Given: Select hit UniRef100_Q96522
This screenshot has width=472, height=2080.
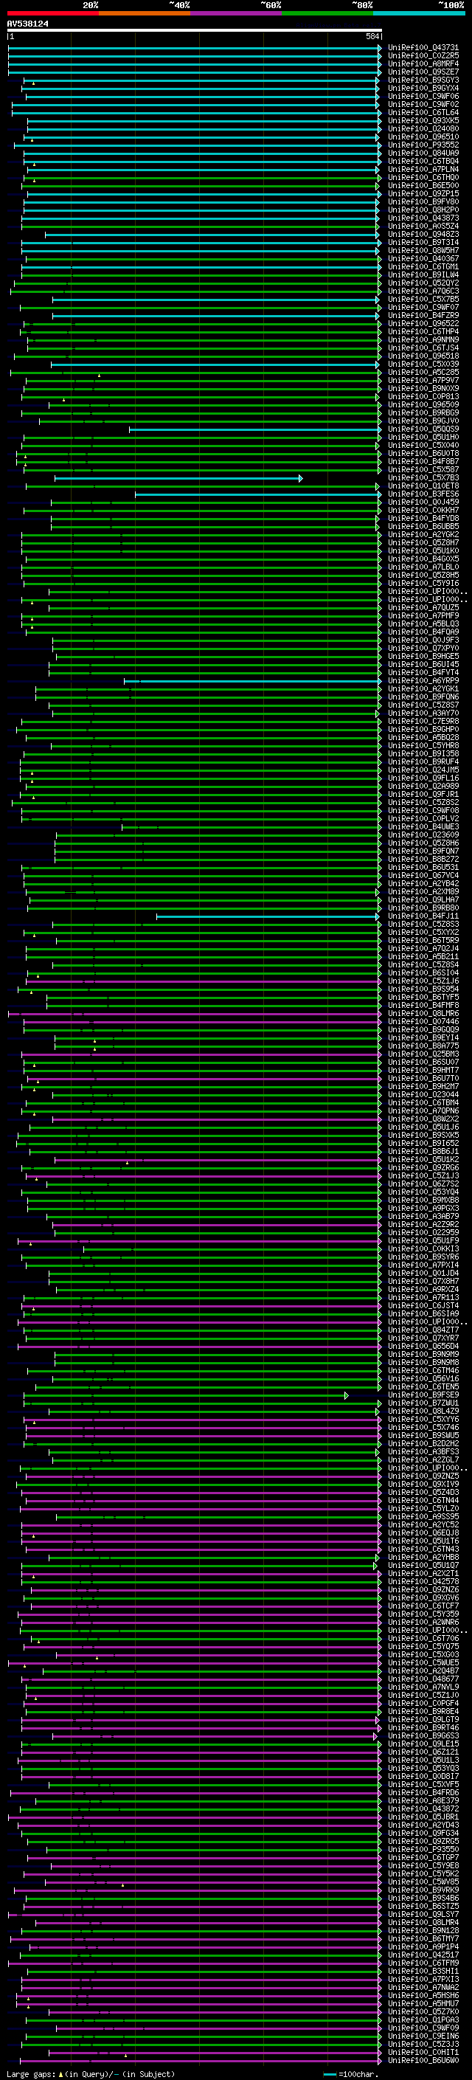Looking at the screenshot, I should (423, 323).
